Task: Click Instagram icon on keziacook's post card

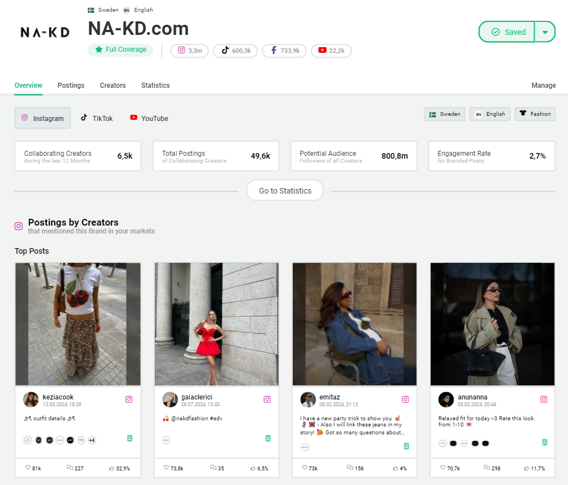Action: coord(129,399)
